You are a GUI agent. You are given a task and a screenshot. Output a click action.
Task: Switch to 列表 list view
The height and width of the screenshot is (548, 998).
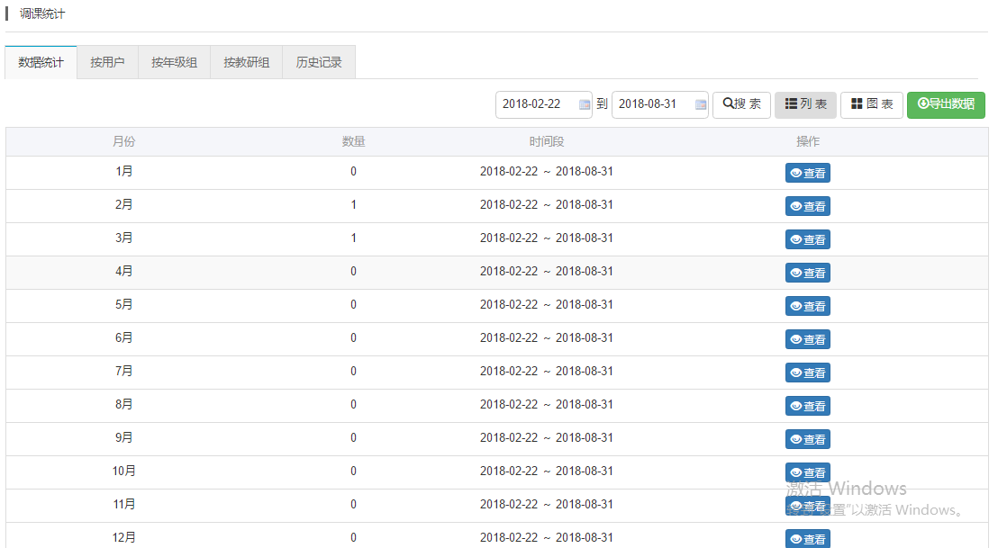[805, 104]
